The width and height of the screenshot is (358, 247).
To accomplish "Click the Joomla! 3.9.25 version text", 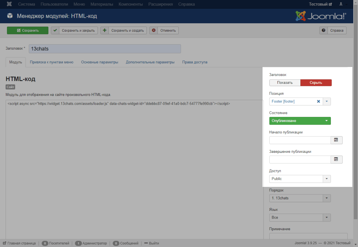I will (306, 243).
